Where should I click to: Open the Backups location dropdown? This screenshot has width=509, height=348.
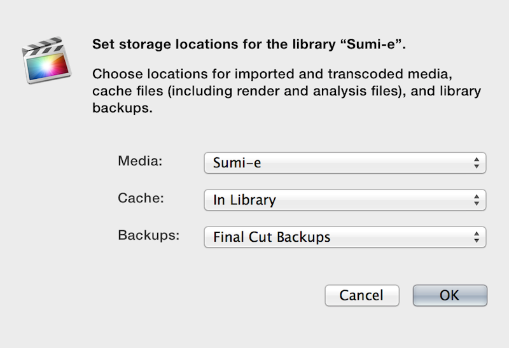pyautogui.click(x=344, y=237)
